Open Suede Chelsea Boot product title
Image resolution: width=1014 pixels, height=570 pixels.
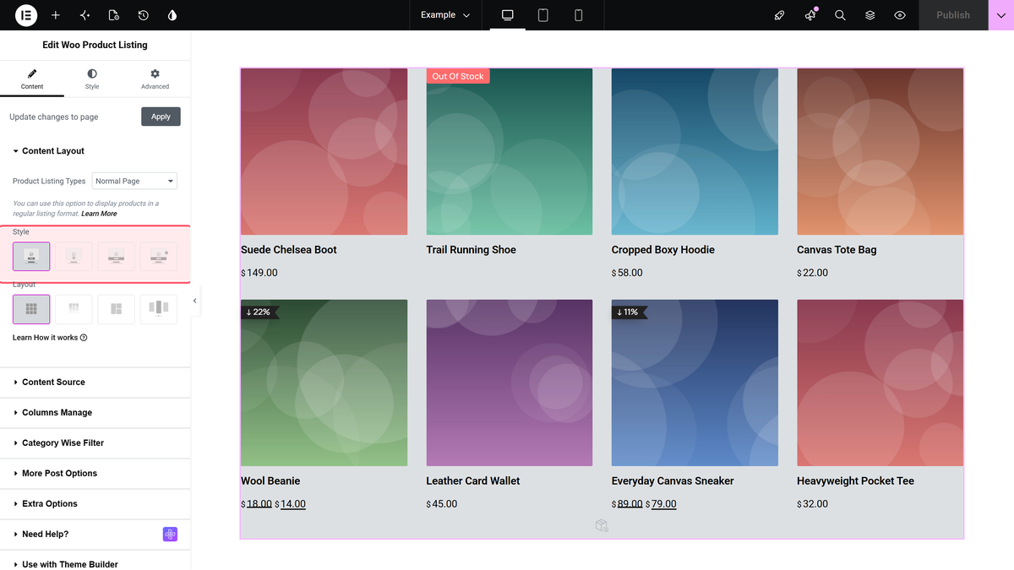[x=289, y=250]
